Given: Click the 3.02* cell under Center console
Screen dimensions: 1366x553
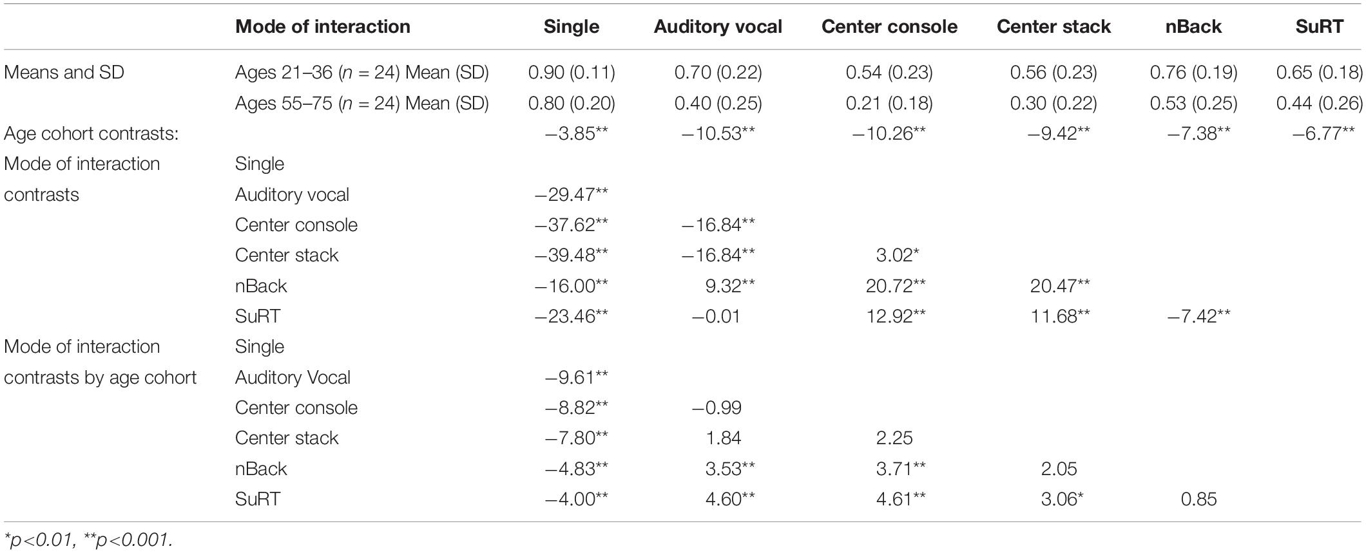Looking at the screenshot, I should pos(896,255).
